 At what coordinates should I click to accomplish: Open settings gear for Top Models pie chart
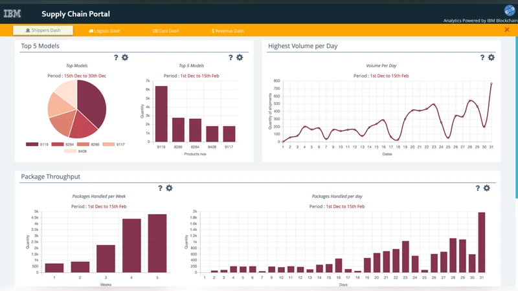pos(125,58)
